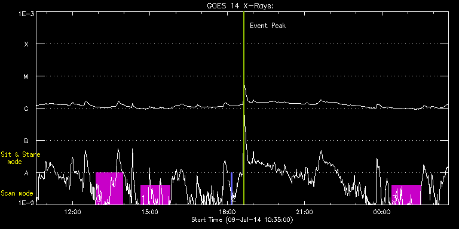Viewport: 459px width, 229px height.
Task: Click the M flare class axis label
Action: [26, 76]
